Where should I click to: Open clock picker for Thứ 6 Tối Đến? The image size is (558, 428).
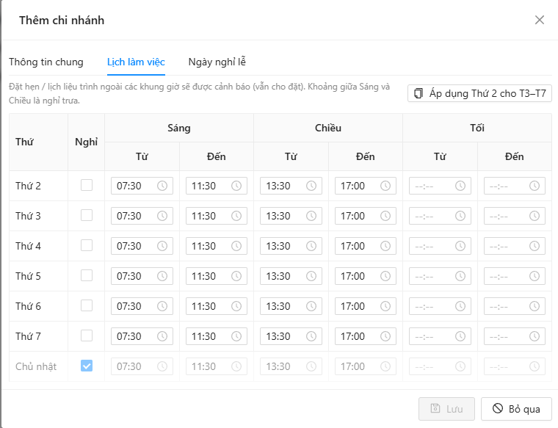pos(535,306)
